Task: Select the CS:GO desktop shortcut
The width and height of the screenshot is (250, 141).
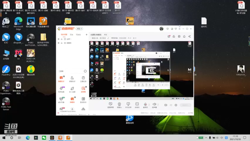Action: (x=130, y=21)
